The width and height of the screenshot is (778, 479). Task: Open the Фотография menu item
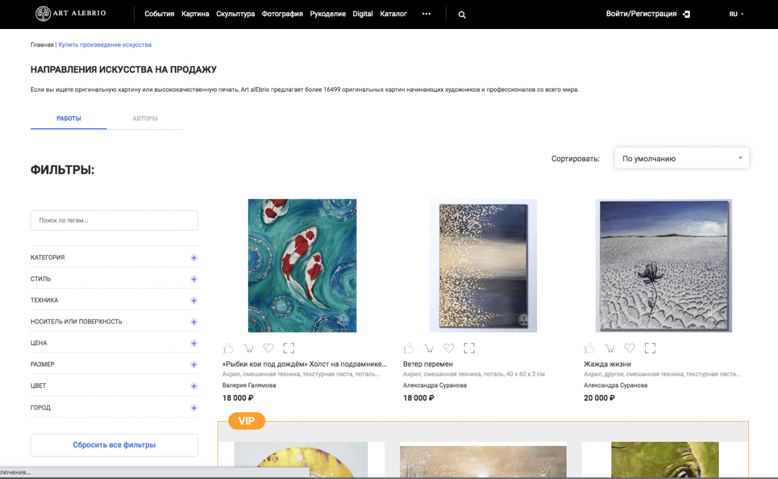pyautogui.click(x=282, y=14)
